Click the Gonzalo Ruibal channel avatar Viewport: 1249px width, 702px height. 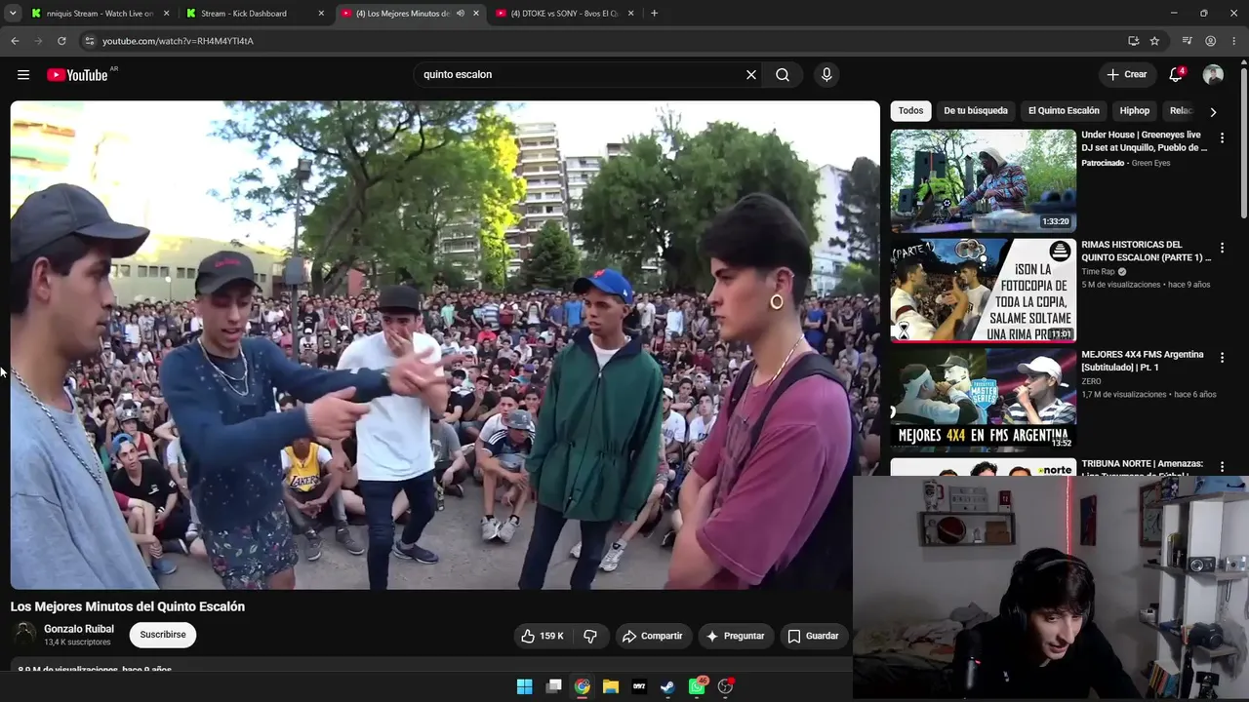click(24, 635)
